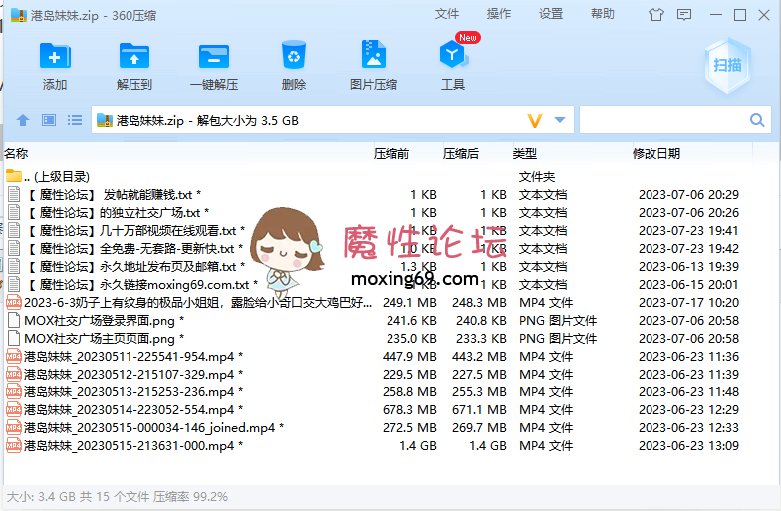Image resolution: width=781 pixels, height=511 pixels.
Task: Click the text file icon of 发帖就能赚钱.txt
Action: point(14,195)
